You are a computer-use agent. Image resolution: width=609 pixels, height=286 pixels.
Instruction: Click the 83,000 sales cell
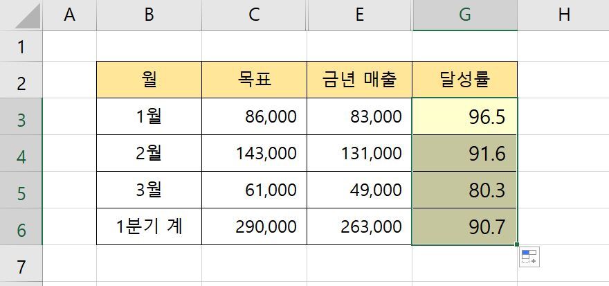click(x=360, y=116)
